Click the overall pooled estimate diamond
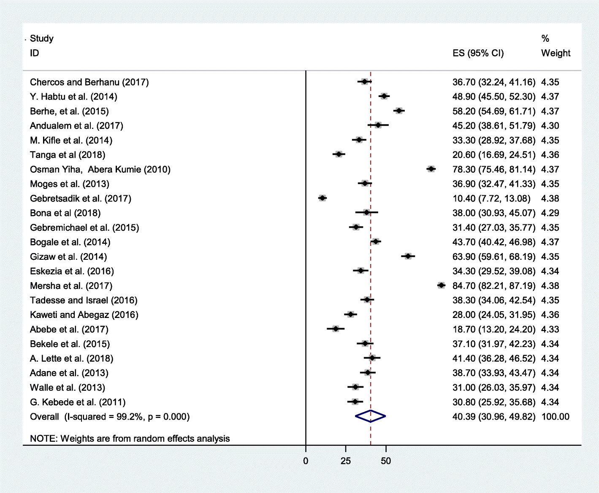This screenshot has width=599, height=493. 370,416
